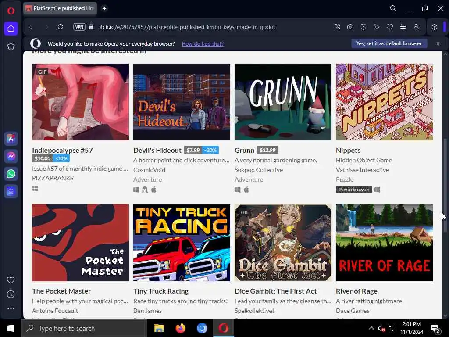Click Play in browser badge on Nippets
This screenshot has width=449, height=337.
point(354,190)
